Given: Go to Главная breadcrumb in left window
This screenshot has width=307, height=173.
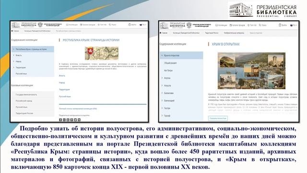Looking at the screenshot, I should click(x=15, y=31).
